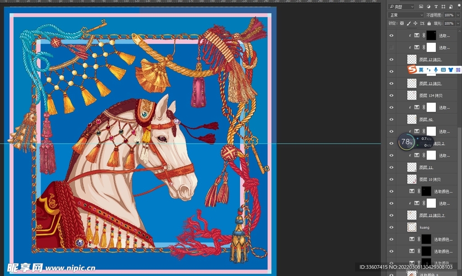Lock transparent pixels icon
Viewport: 462px width, 276px height.
(x=402, y=23)
